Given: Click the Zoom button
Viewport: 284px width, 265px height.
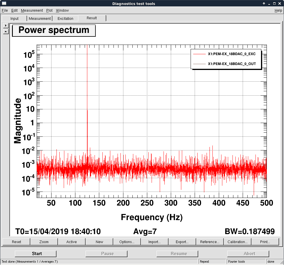Looking at the screenshot, I should (x=44, y=242).
